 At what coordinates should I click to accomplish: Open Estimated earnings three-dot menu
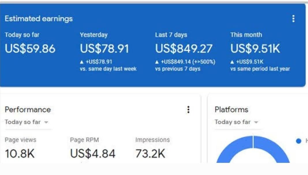click(x=293, y=19)
